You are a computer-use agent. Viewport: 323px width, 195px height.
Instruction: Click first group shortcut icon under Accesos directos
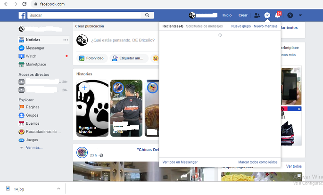click(x=21, y=81)
